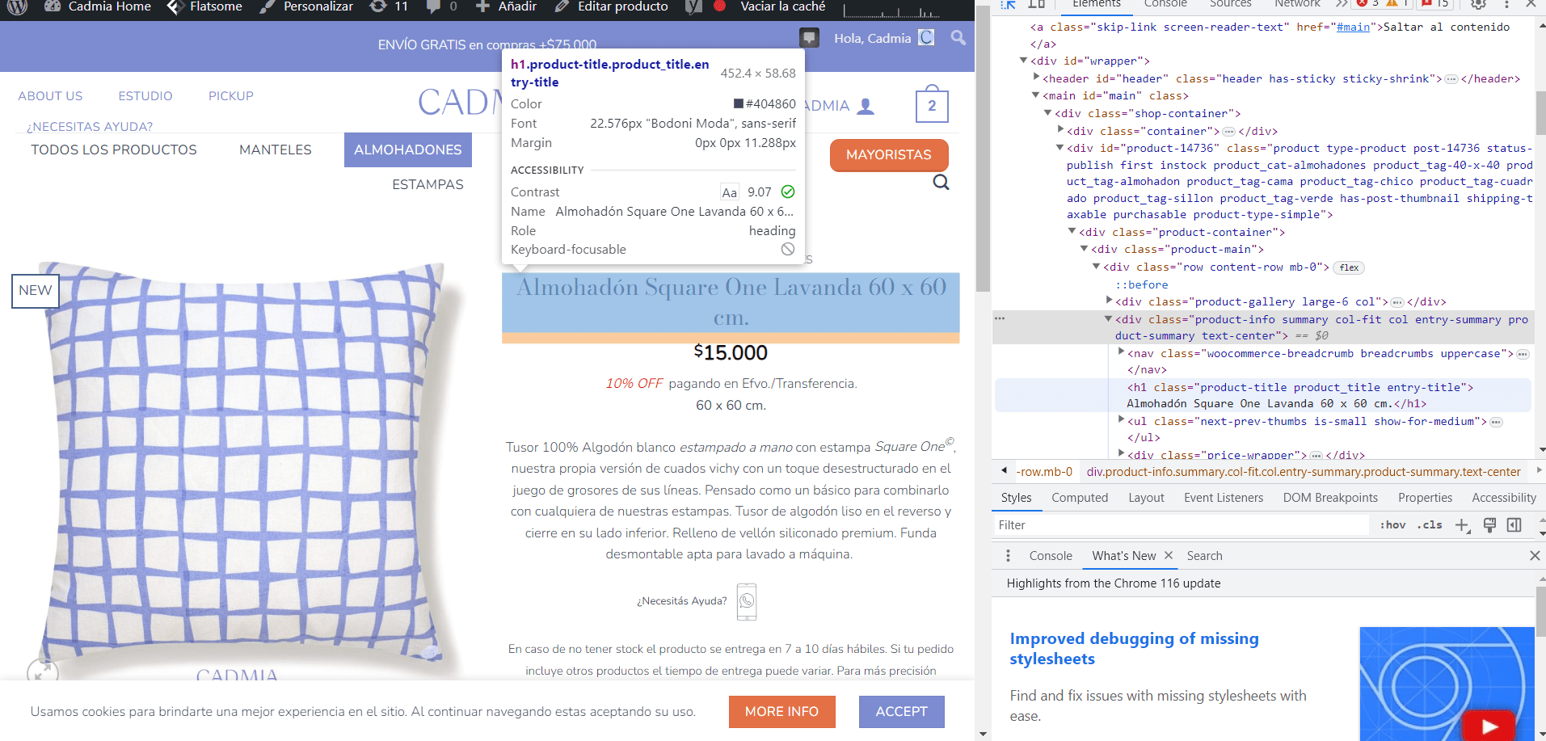1546x741 pixels.
Task: Open DevTools settings gear
Action: coord(1478,4)
